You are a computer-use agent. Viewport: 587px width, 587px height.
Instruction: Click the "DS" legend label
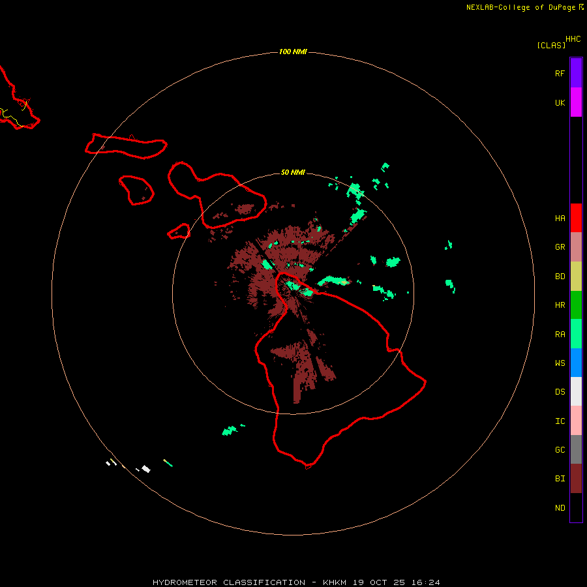click(x=560, y=392)
